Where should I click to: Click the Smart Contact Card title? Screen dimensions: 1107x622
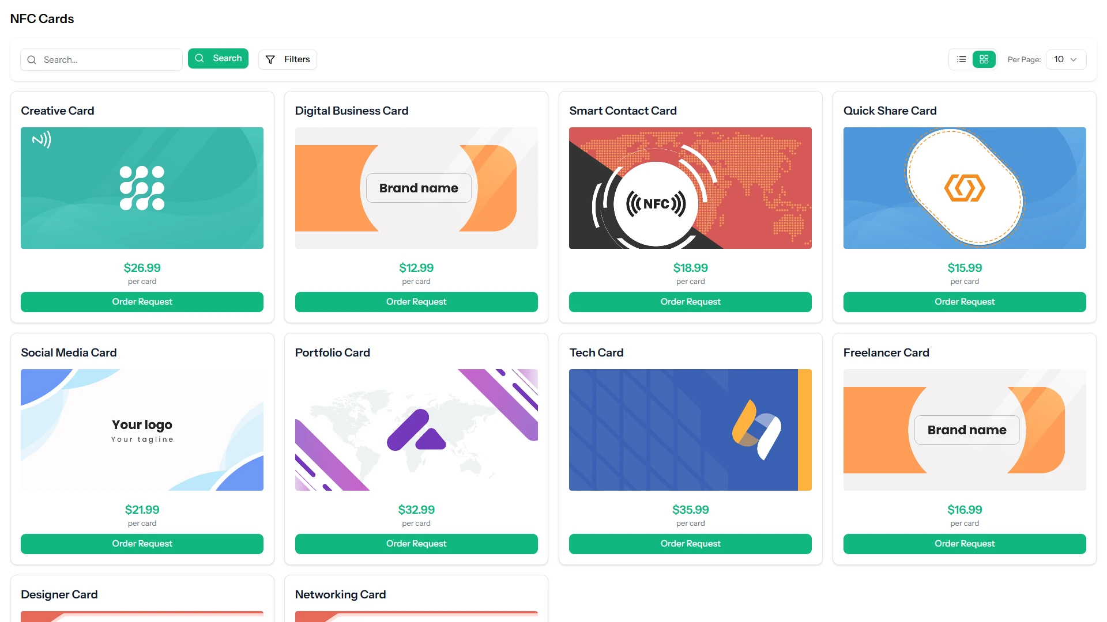[623, 111]
